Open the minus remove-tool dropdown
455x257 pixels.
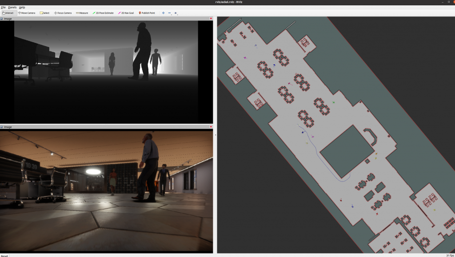coord(169,13)
